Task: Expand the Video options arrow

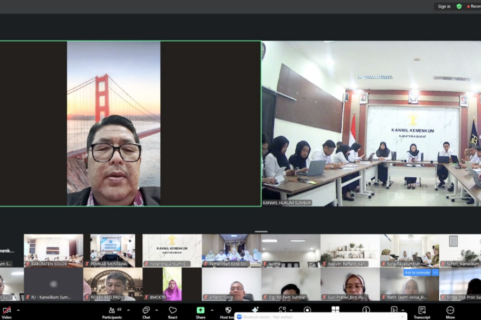Action: click(x=18, y=310)
